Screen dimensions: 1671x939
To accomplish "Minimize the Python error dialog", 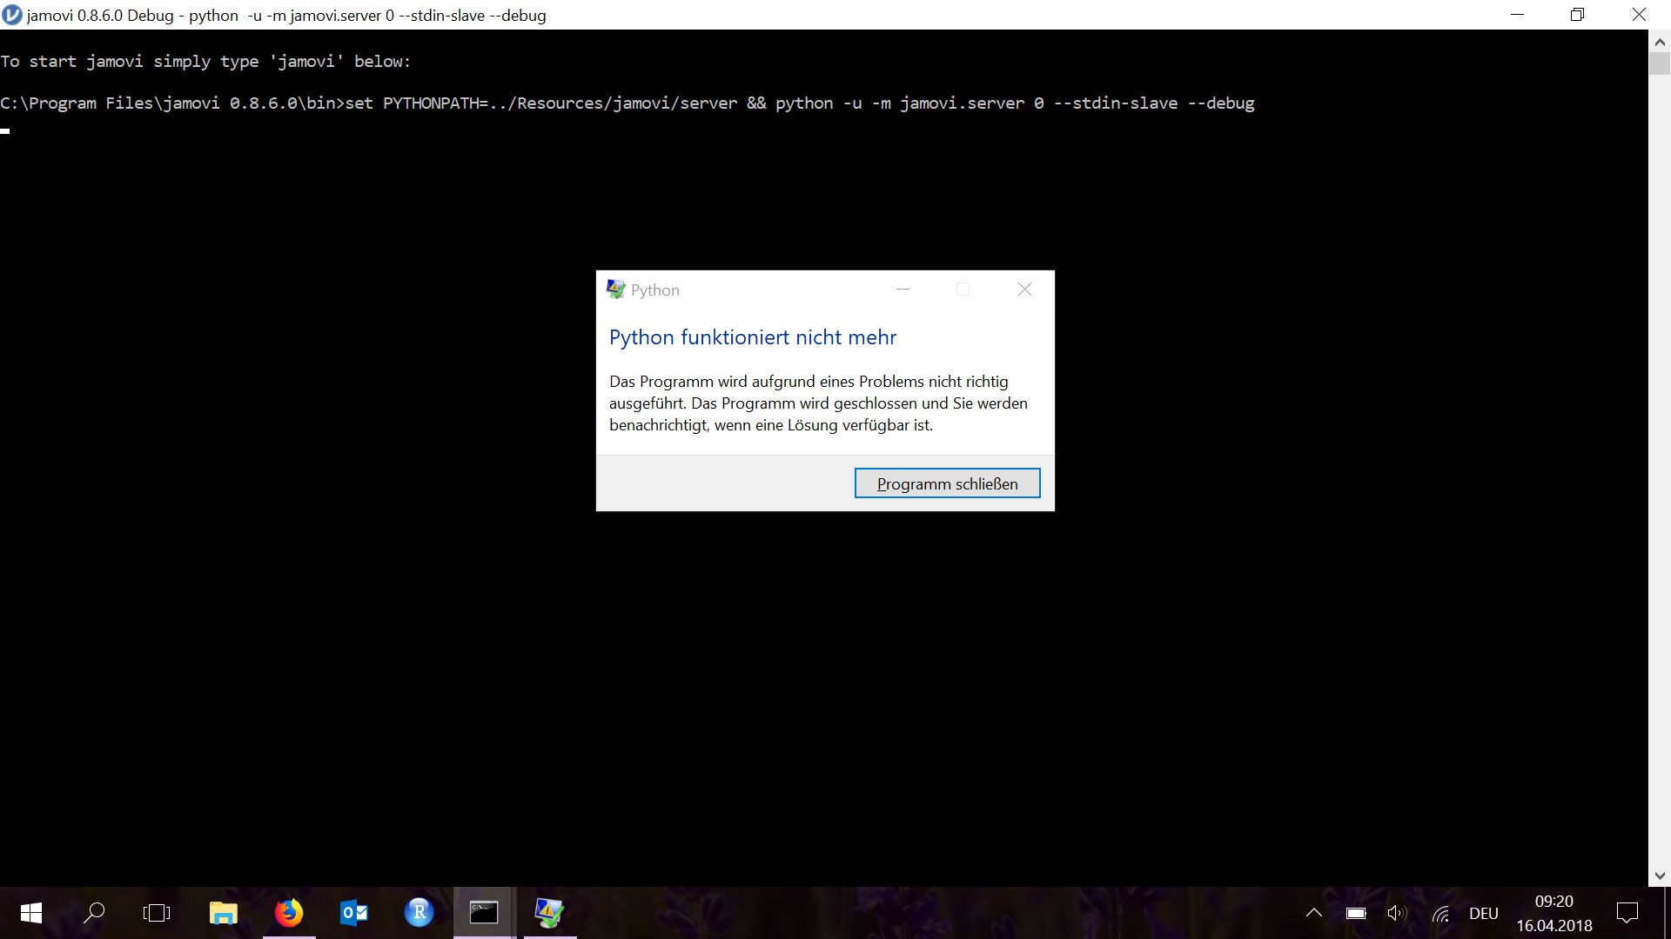I will pos(903,290).
